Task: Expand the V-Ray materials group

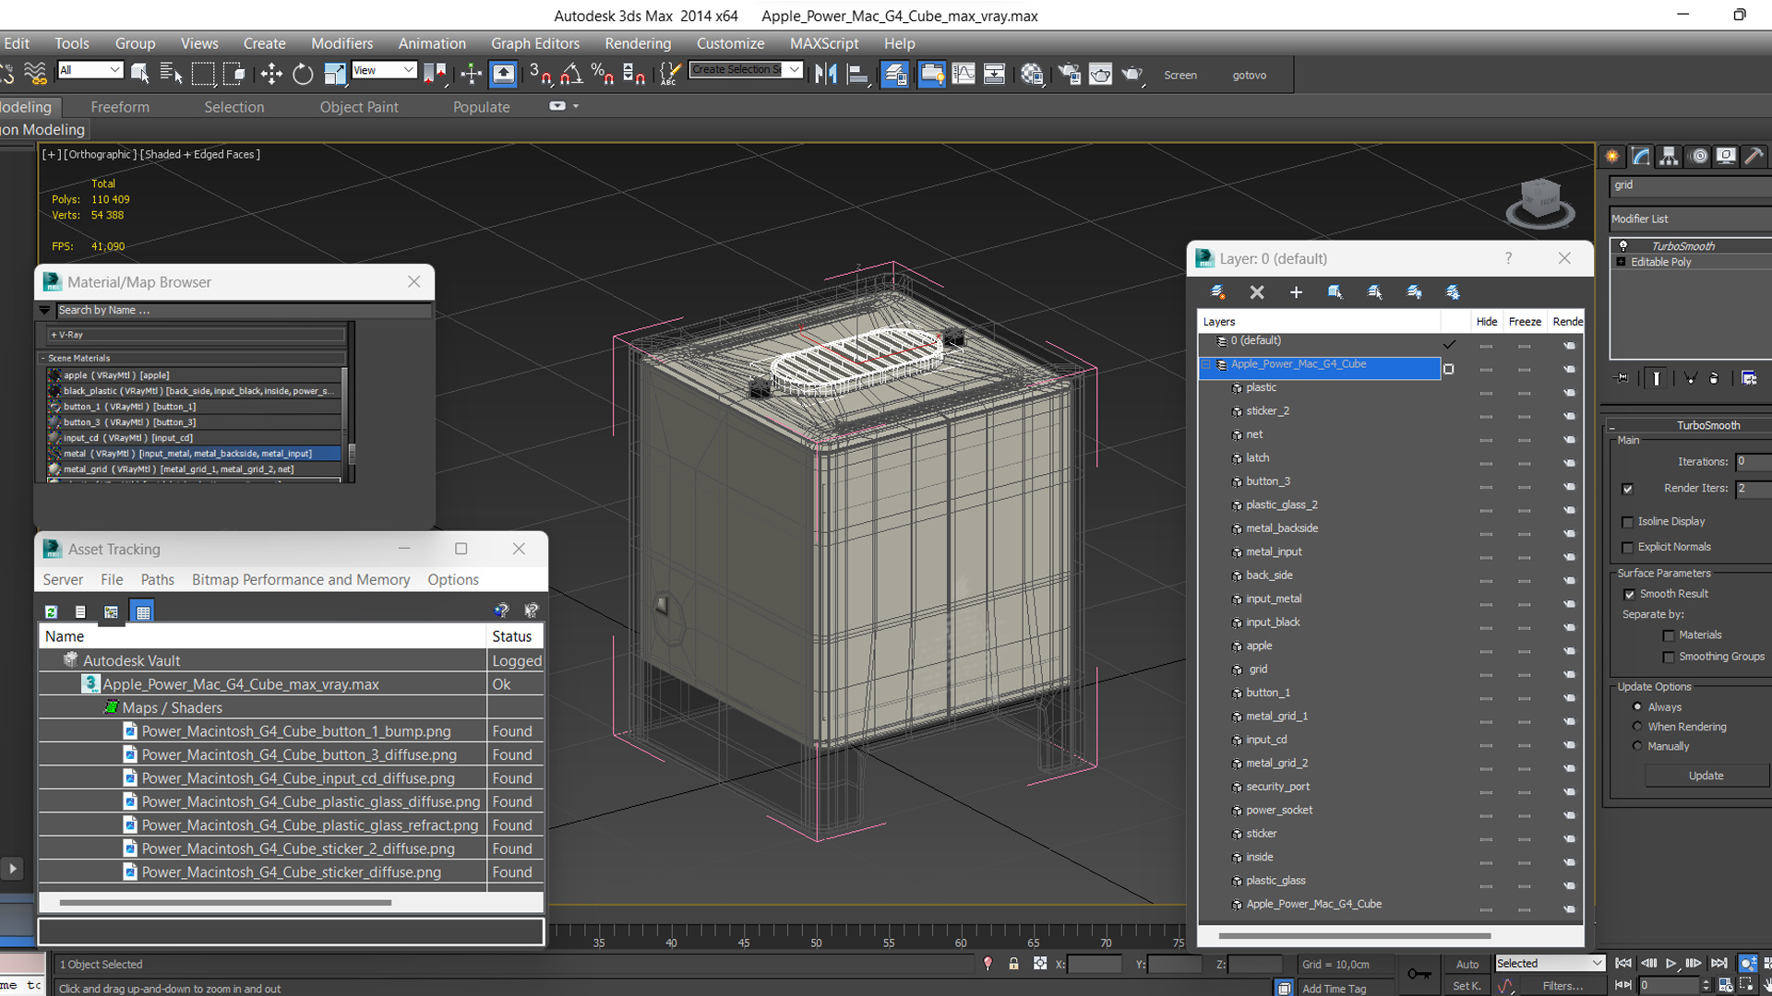Action: pyautogui.click(x=54, y=335)
